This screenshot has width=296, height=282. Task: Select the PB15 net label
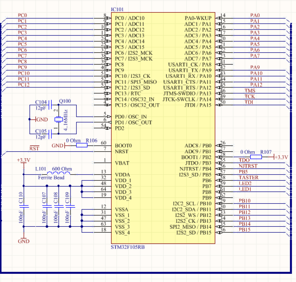[245, 230]
